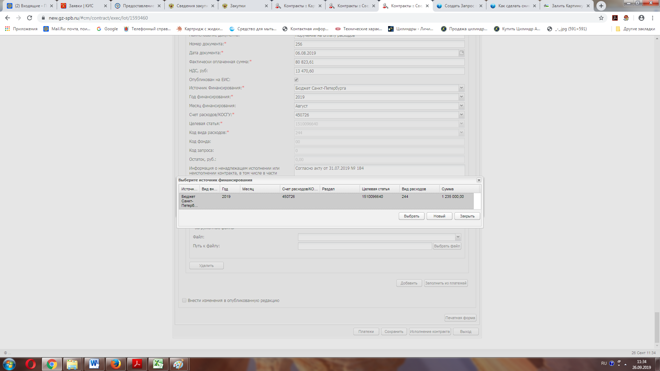Screen dimensions: 660x371
Task: Click the page vertical scrollbar thumb
Action: [x=657, y=327]
